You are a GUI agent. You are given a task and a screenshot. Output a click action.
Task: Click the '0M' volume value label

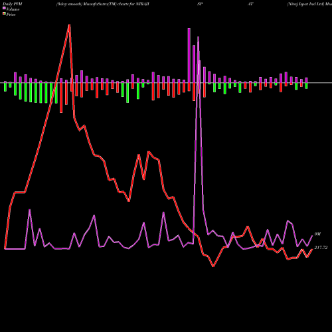317,234
